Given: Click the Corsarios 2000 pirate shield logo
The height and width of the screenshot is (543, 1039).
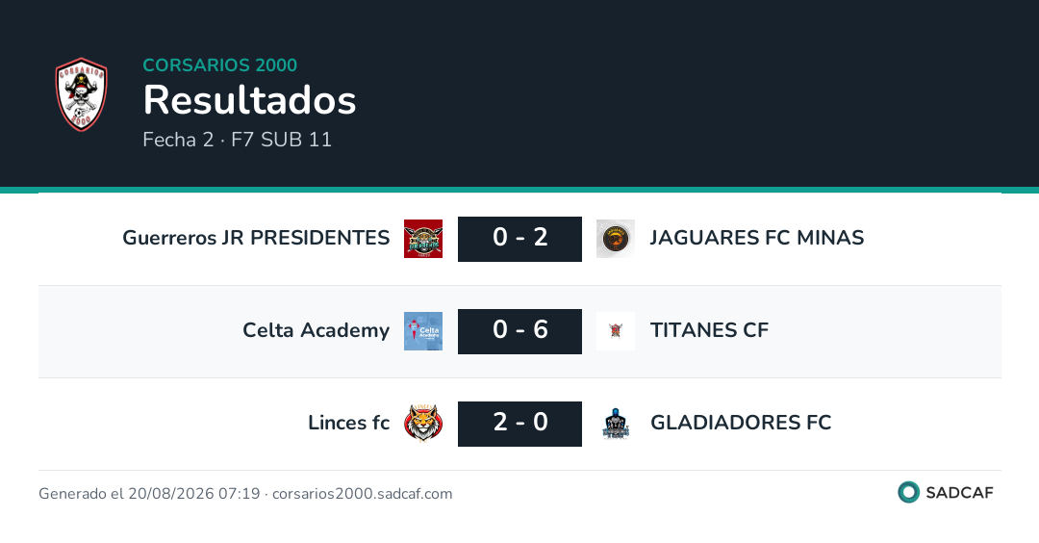Looking at the screenshot, I should tap(82, 94).
